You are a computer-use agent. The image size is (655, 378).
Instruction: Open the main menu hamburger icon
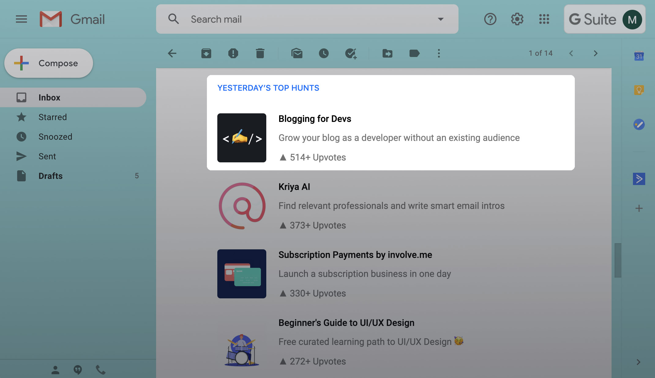click(x=21, y=19)
